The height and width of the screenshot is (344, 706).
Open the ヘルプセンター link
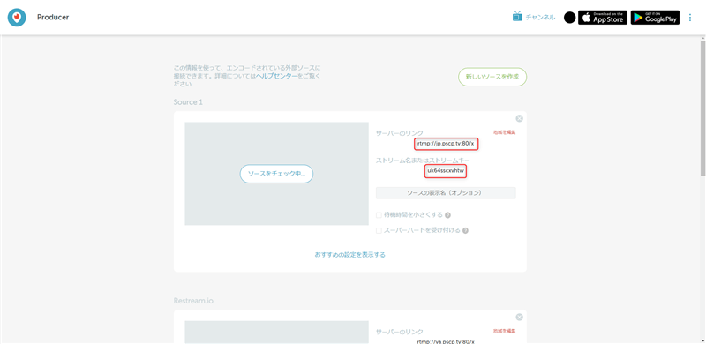tap(276, 76)
